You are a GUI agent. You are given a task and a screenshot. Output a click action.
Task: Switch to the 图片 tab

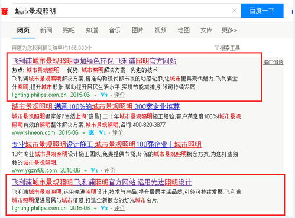pos(138,30)
